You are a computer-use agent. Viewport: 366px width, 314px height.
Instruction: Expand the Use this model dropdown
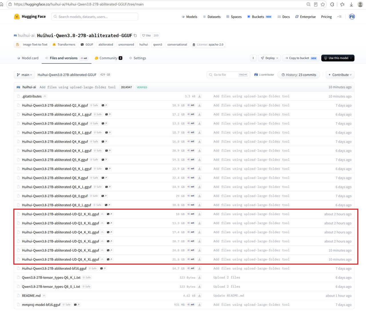point(338,58)
